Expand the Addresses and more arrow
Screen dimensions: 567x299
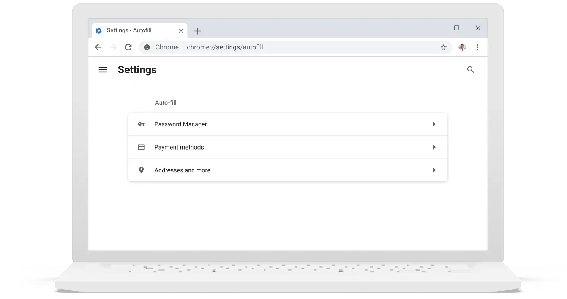[x=434, y=170]
